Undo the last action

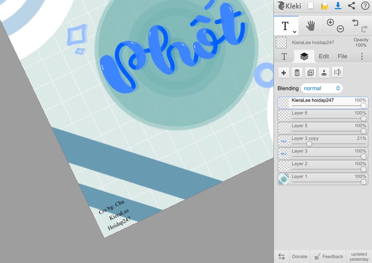click(x=355, y=22)
